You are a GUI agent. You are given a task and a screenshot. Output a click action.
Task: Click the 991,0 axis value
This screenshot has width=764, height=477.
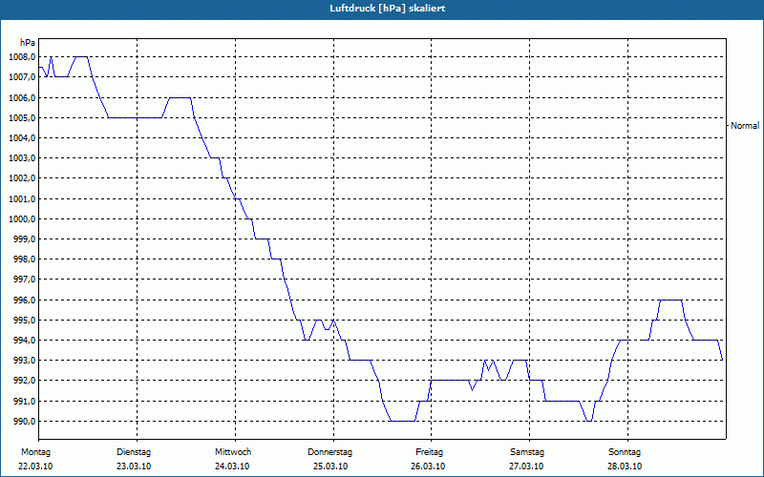(x=25, y=401)
